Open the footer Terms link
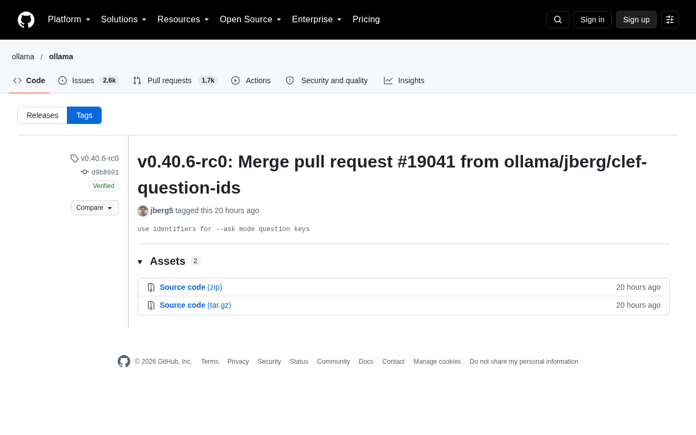The width and height of the screenshot is (696, 435). tap(210, 362)
